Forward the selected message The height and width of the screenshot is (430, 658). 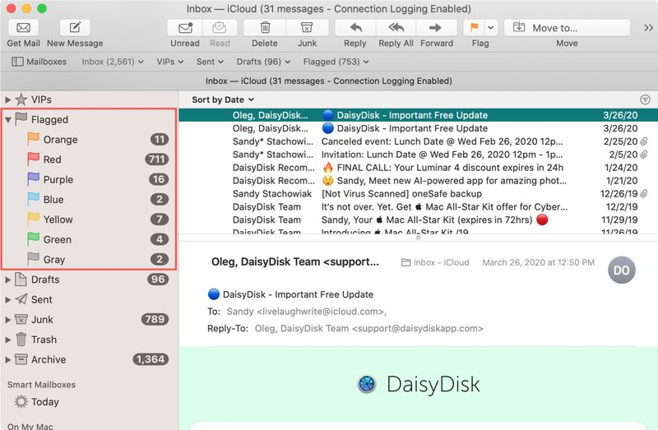pos(436,28)
